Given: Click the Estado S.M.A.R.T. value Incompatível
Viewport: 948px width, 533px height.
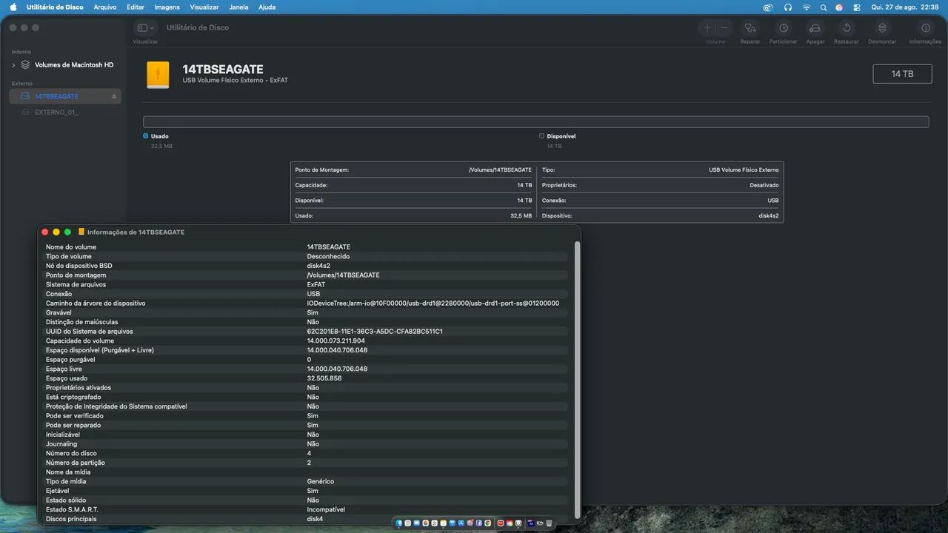Looking at the screenshot, I should click(x=326, y=509).
